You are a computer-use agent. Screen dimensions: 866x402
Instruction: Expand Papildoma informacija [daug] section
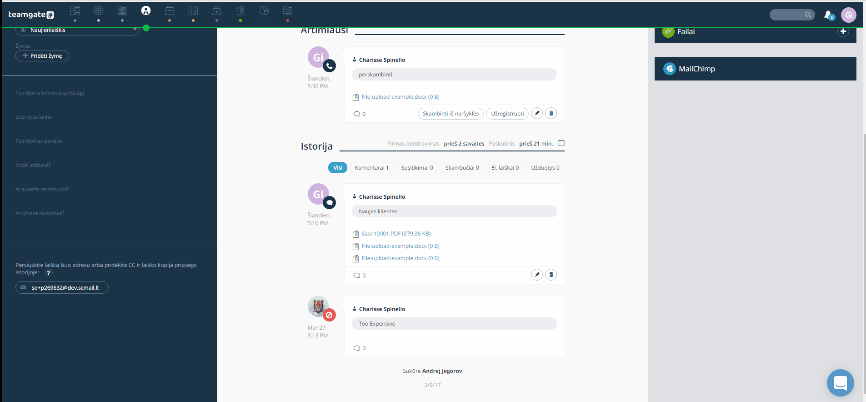[50, 93]
